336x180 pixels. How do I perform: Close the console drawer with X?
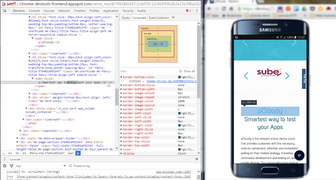[197, 159]
